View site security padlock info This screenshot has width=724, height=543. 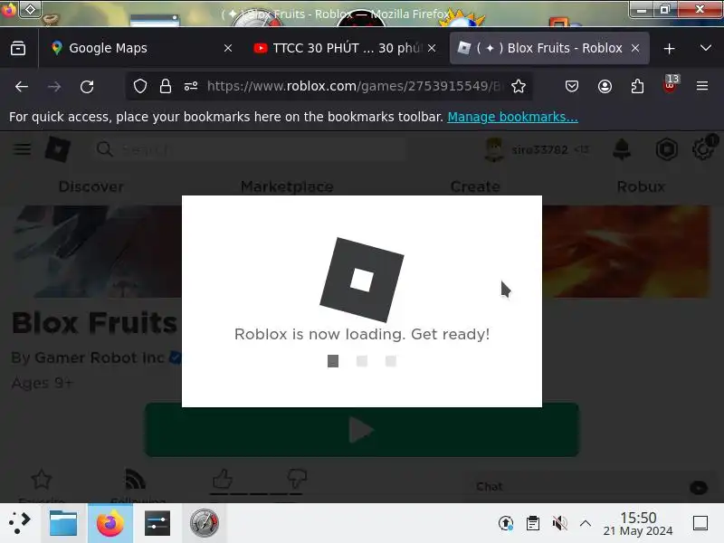(166, 86)
